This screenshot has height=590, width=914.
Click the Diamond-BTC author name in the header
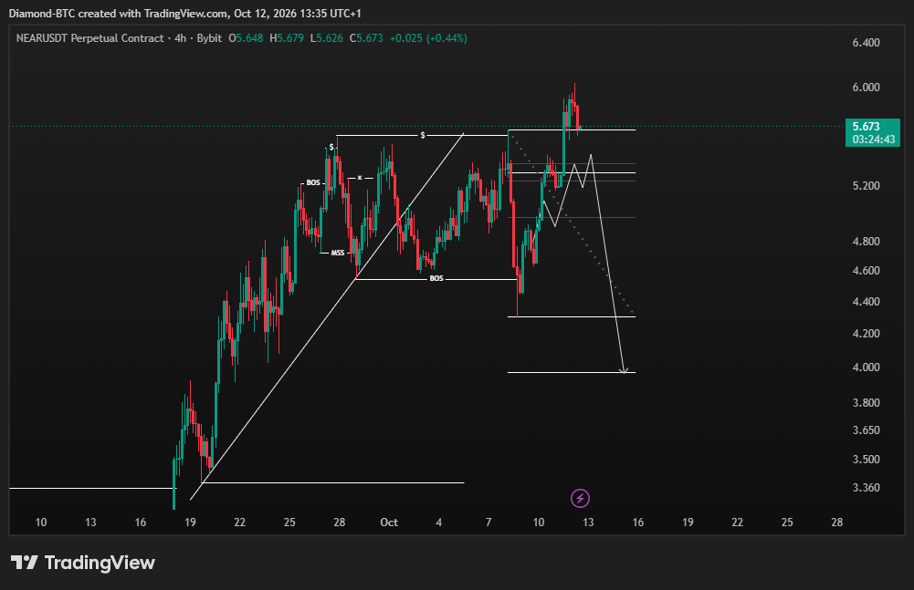click(42, 14)
